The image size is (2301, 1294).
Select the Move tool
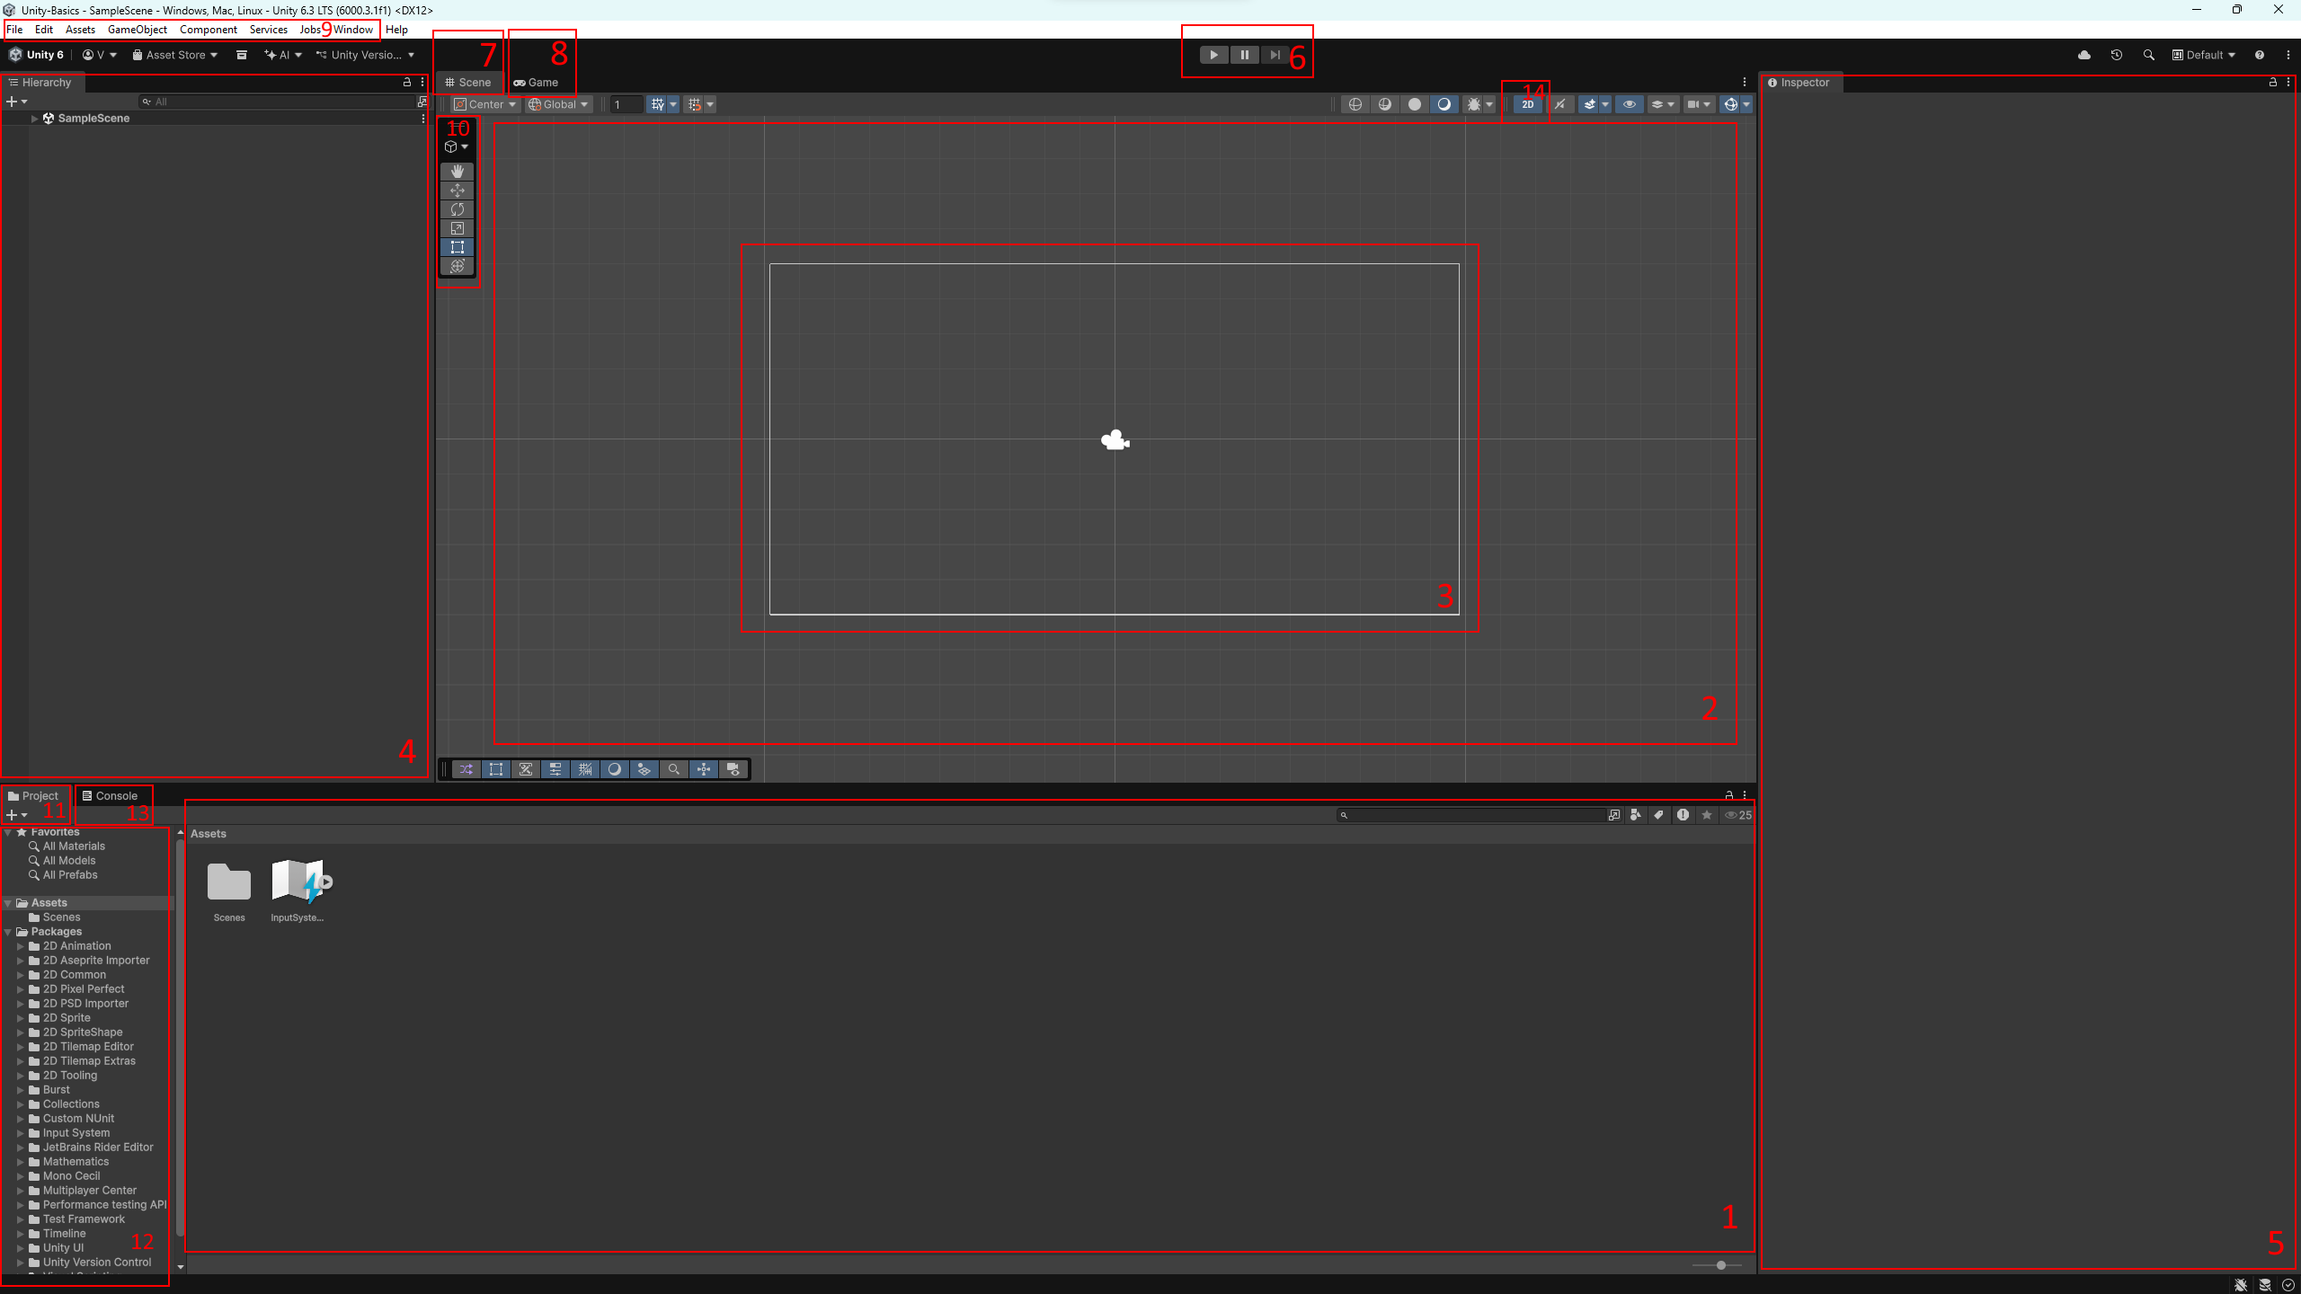[x=458, y=191]
